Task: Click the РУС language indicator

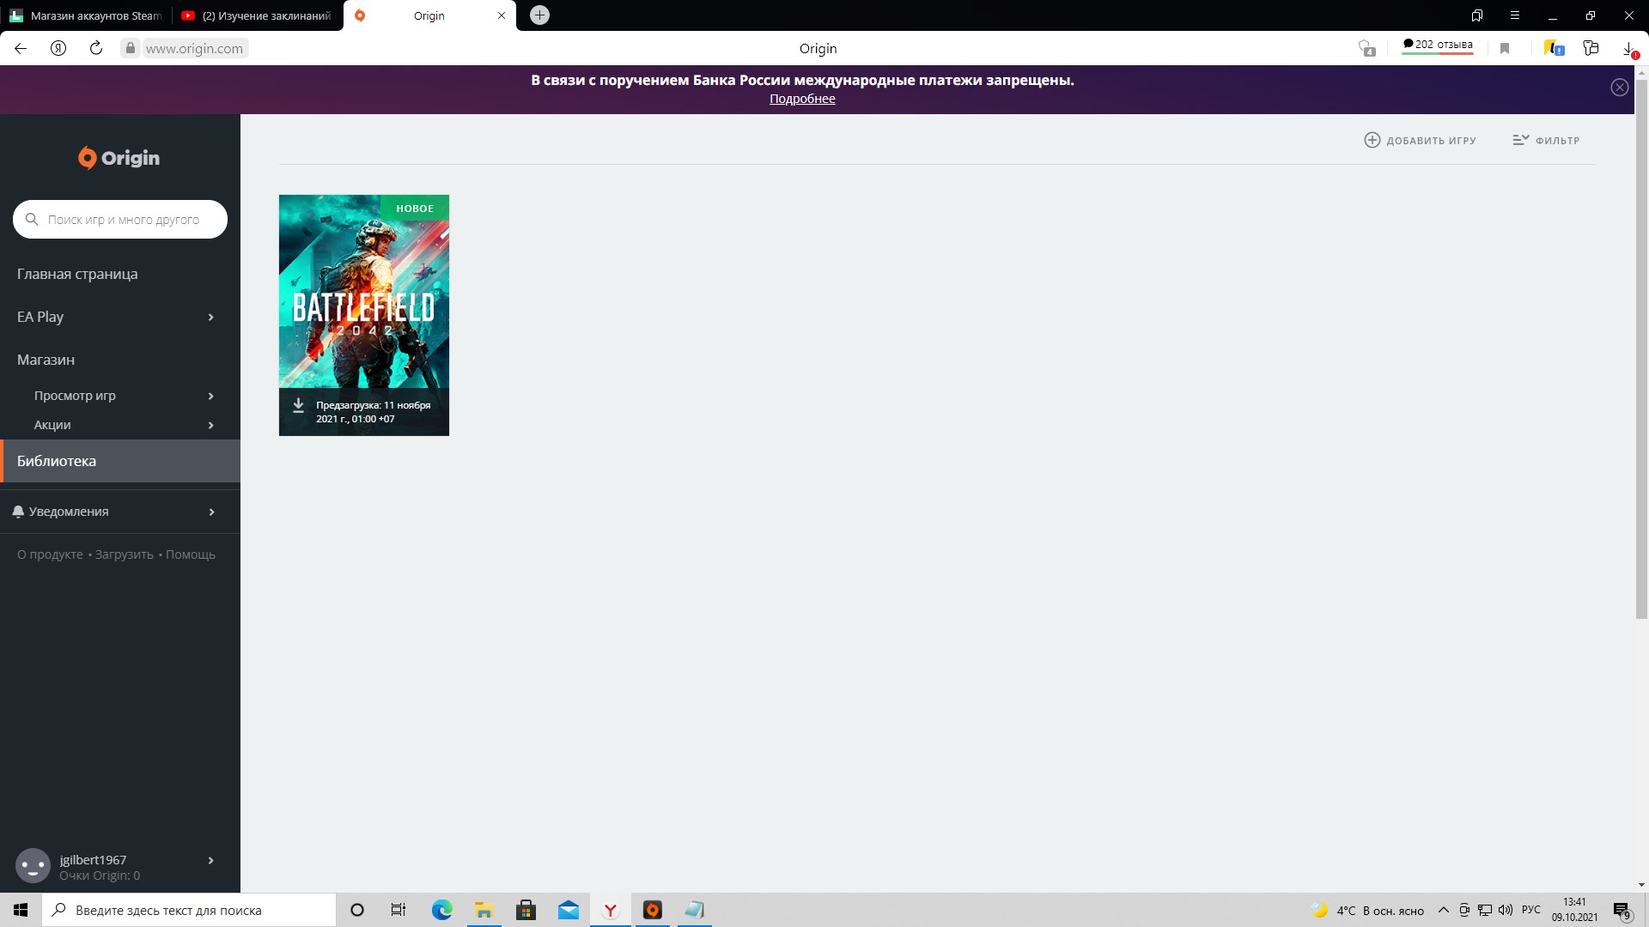Action: [1531, 910]
